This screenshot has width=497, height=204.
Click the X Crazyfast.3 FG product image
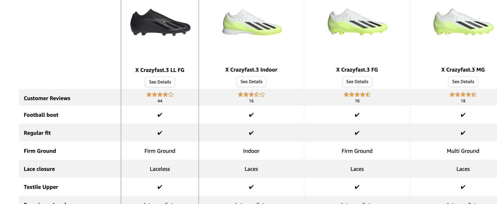pyautogui.click(x=357, y=23)
